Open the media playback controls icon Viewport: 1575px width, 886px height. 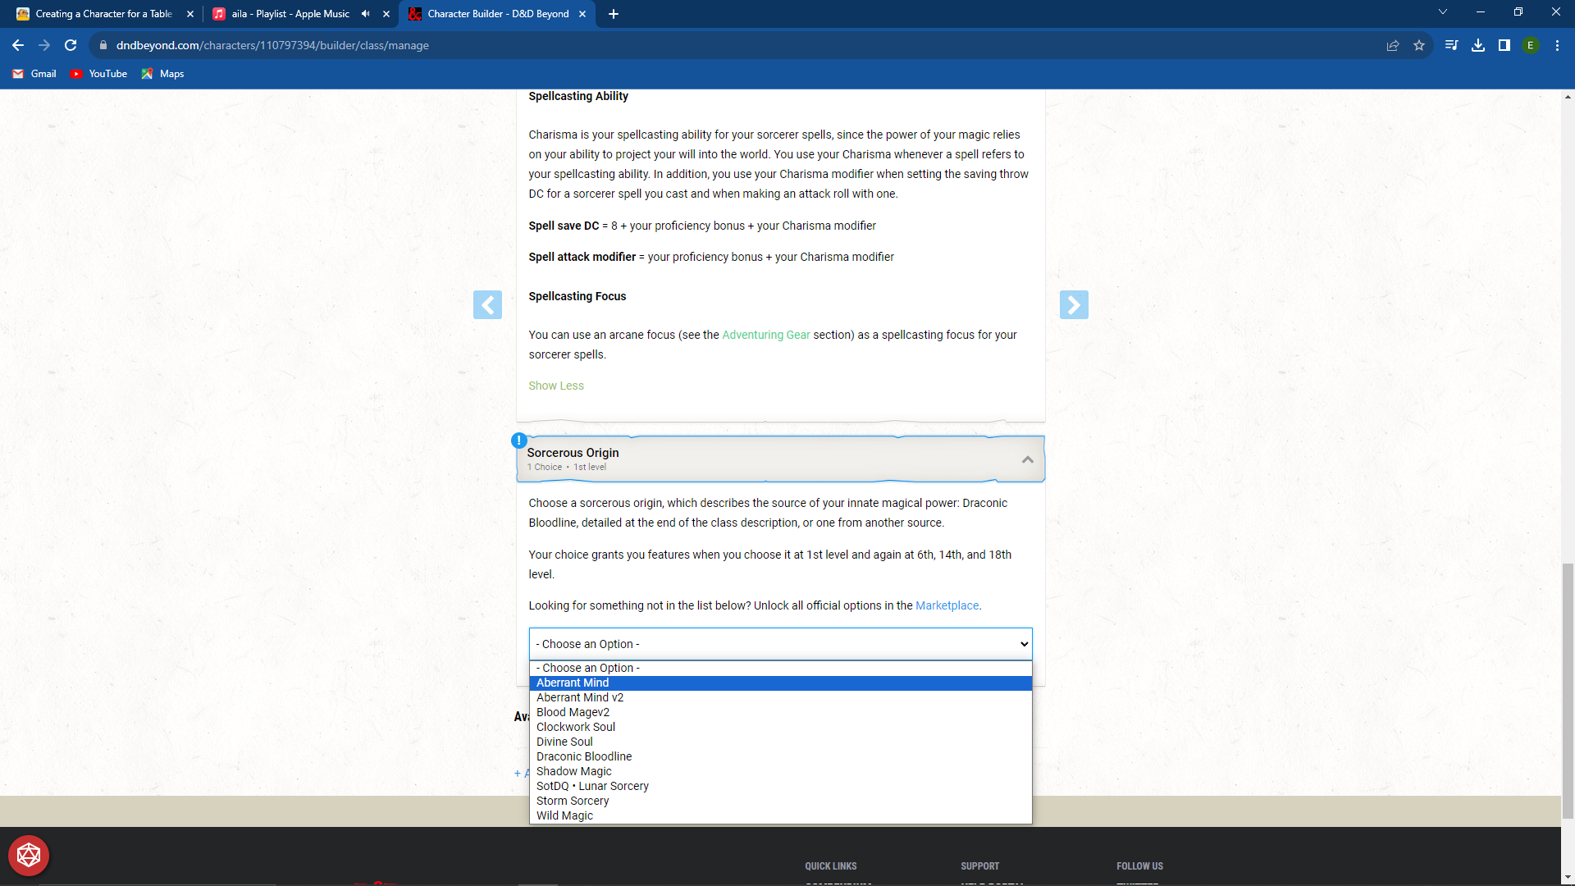point(1451,45)
